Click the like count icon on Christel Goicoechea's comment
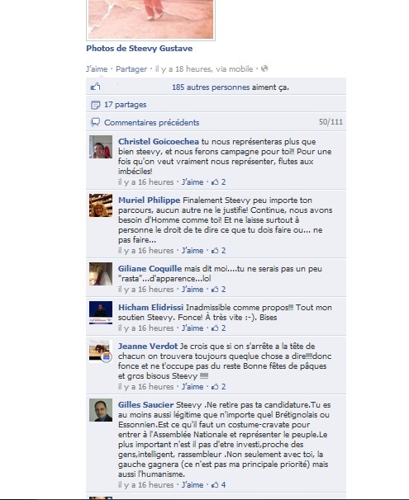The image size is (409, 500). tap(215, 182)
